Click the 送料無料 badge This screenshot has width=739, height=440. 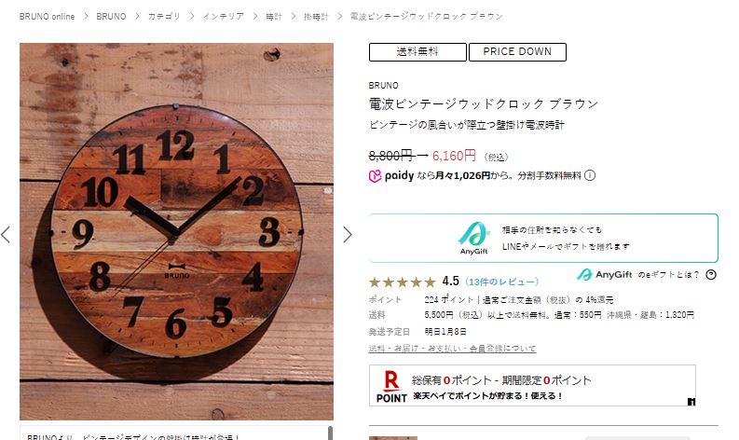(x=417, y=52)
